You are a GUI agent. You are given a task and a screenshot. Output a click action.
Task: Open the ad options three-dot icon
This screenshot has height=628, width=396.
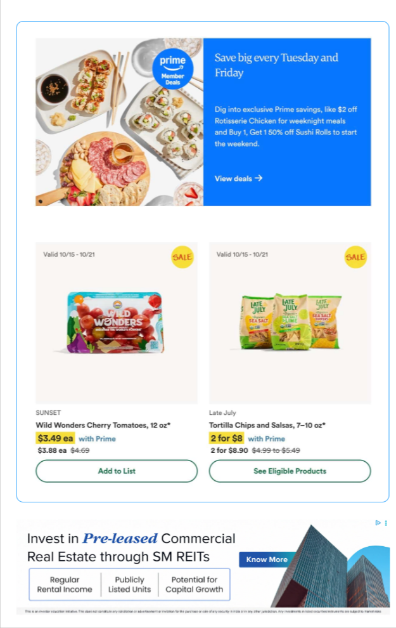386,523
